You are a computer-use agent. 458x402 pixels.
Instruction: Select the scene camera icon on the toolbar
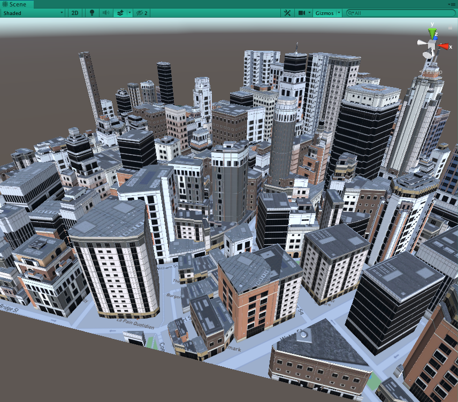(x=301, y=13)
